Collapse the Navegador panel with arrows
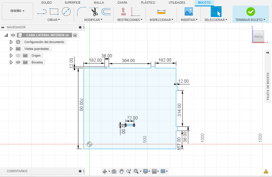 3,27
